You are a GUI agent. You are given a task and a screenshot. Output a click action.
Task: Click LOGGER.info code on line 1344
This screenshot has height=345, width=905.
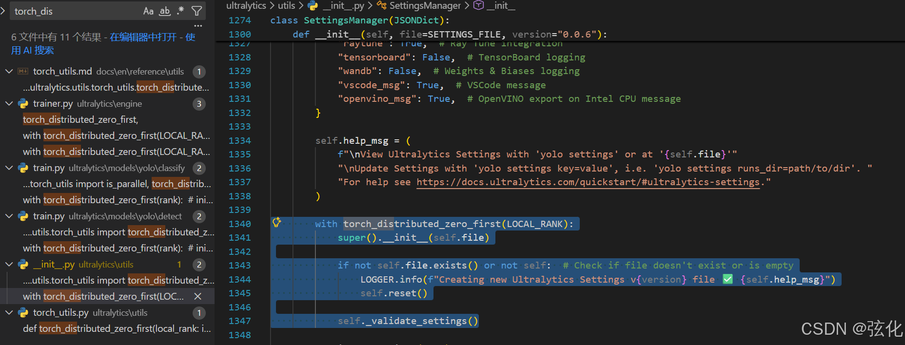(598, 279)
